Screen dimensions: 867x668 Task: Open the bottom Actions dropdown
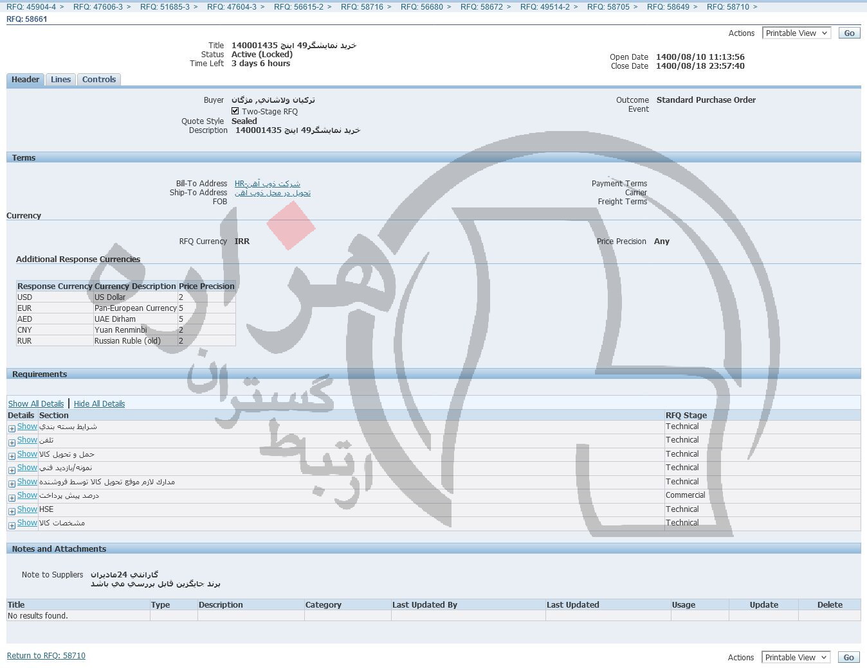(x=796, y=657)
